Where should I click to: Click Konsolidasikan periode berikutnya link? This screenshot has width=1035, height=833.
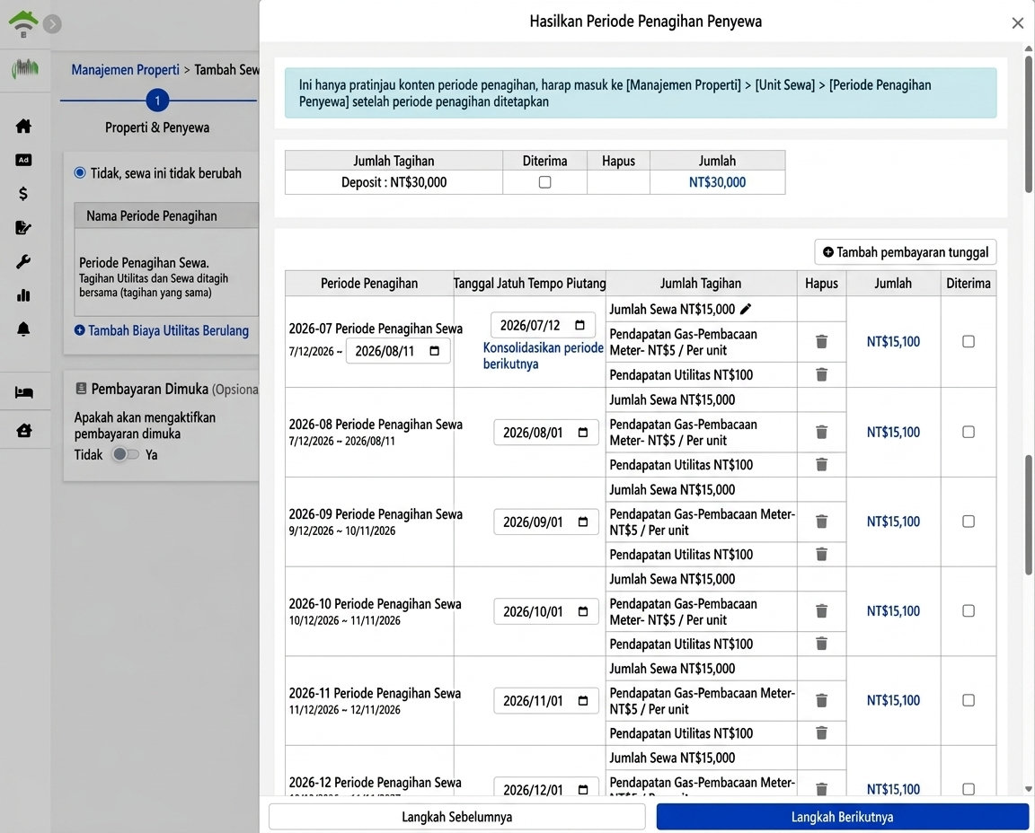[x=543, y=355]
